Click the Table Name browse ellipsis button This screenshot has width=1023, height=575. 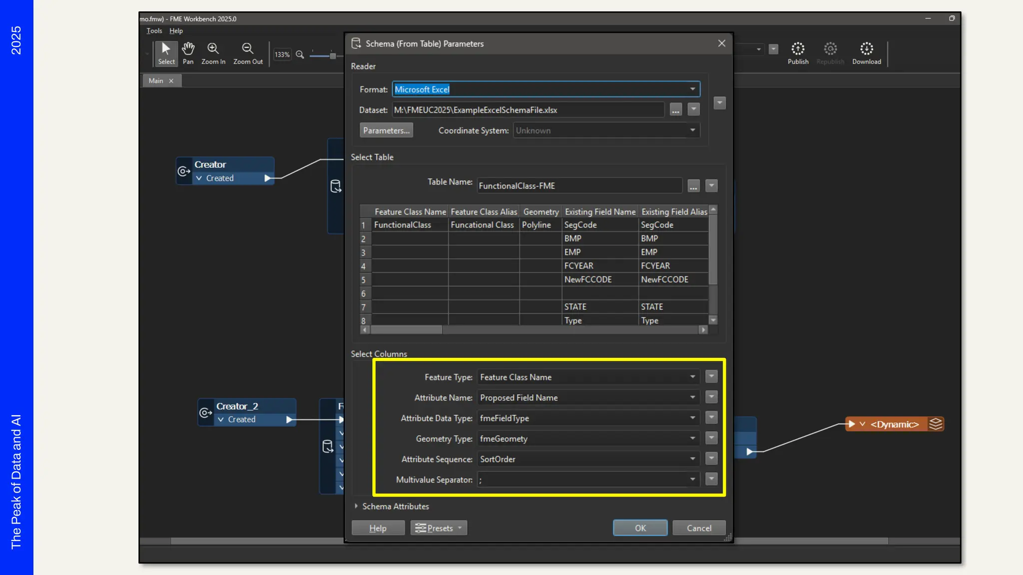693,186
